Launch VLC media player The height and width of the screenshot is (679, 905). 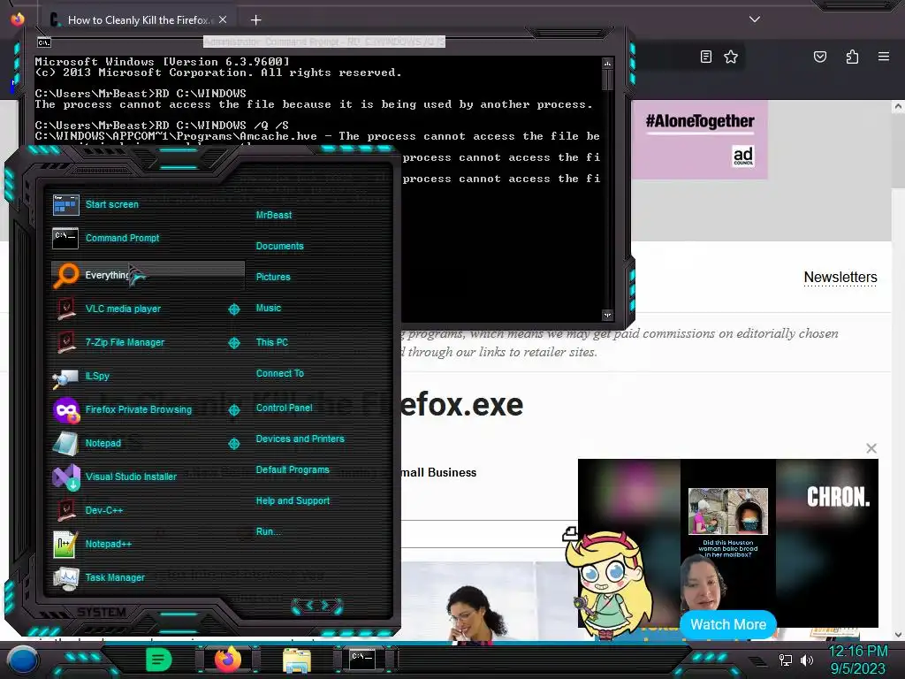139,309
